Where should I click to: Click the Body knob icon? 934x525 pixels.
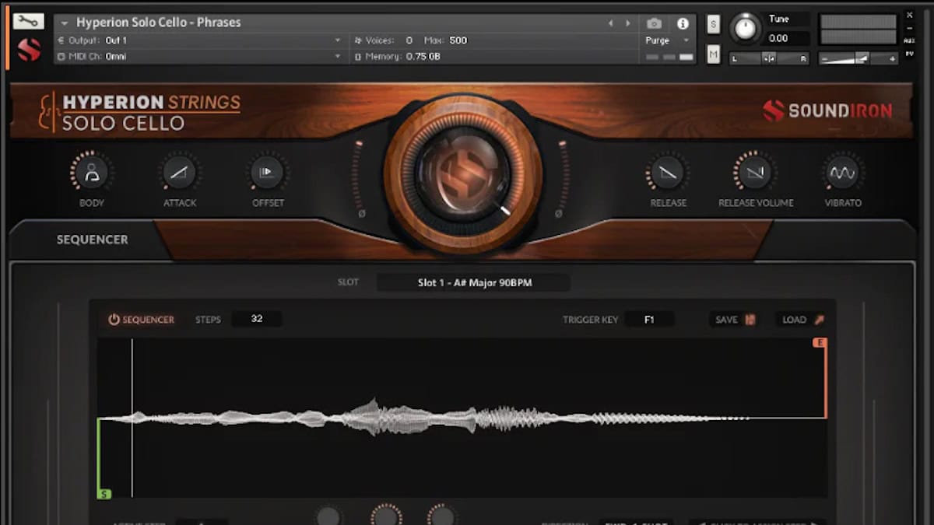pos(91,172)
